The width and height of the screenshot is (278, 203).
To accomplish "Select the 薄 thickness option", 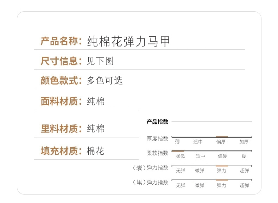I will (177, 142).
